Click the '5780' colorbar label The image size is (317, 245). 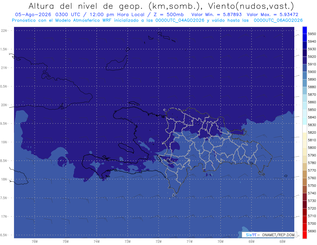pos(312,163)
